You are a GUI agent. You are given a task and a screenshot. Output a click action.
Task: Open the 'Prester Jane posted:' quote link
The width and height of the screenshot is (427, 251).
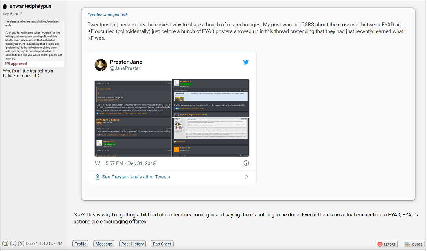108,15
